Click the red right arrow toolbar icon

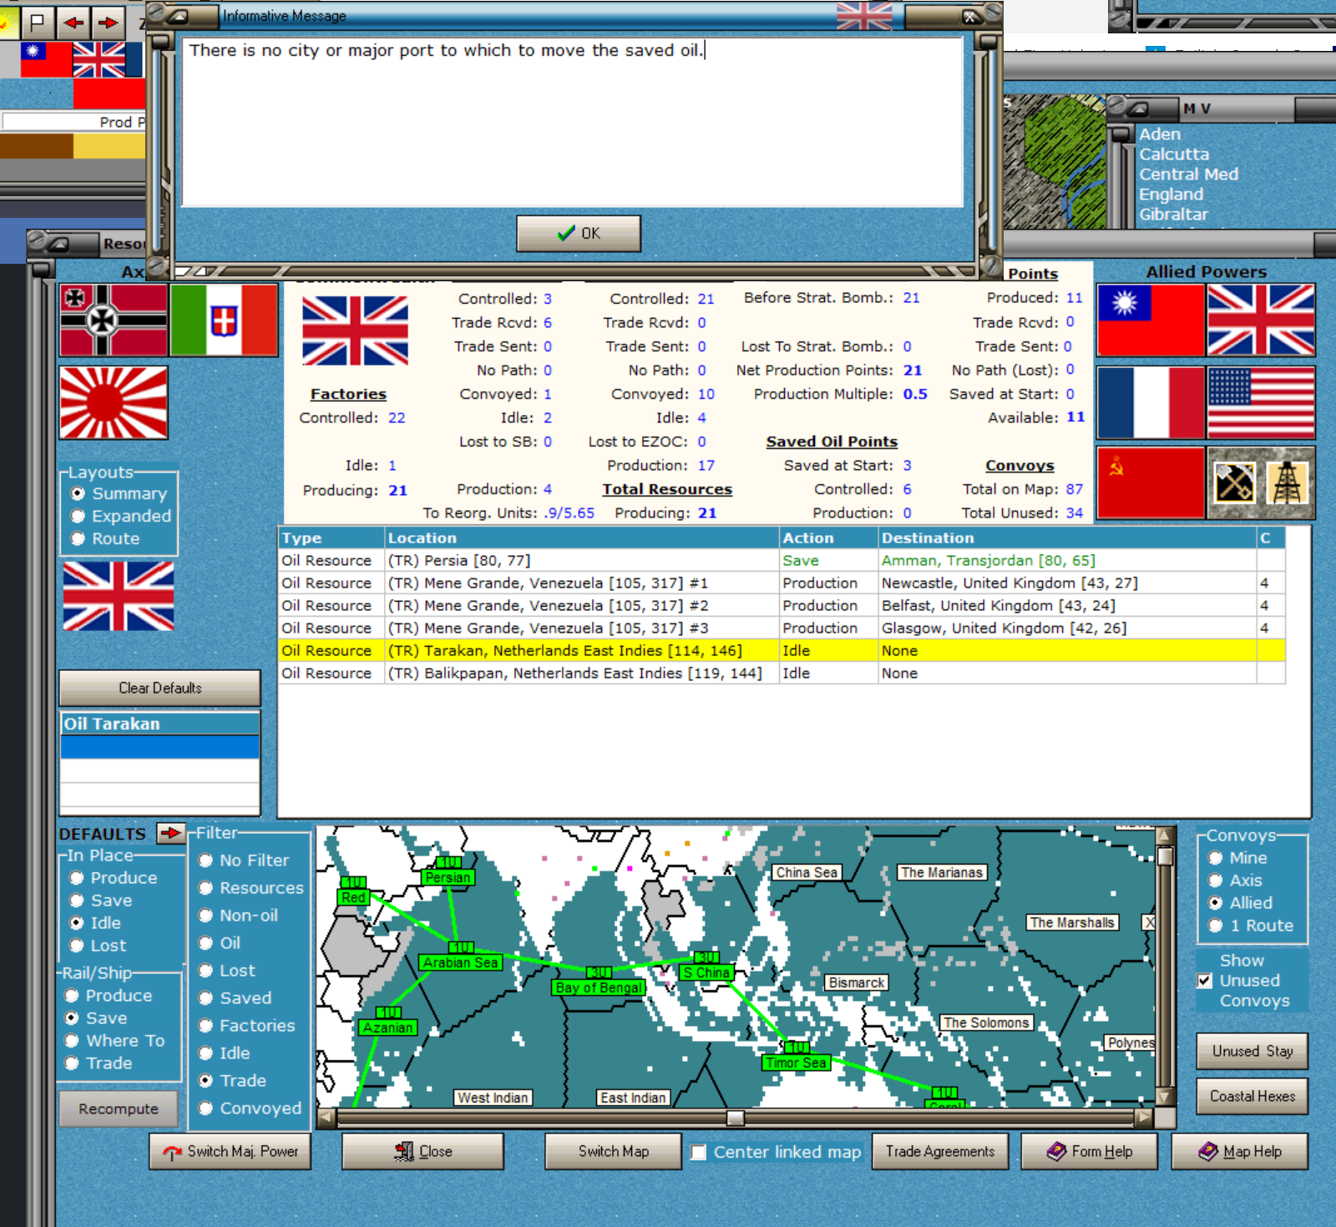pyautogui.click(x=108, y=23)
